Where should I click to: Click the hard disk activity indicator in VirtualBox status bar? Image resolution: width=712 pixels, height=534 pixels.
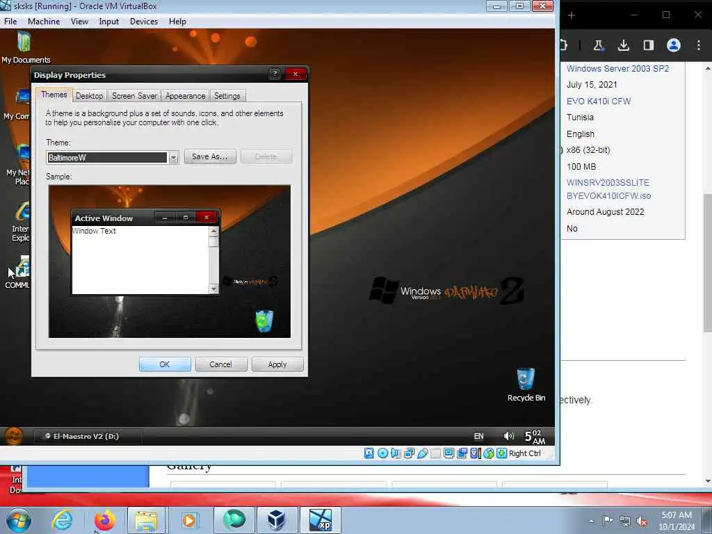click(x=369, y=453)
